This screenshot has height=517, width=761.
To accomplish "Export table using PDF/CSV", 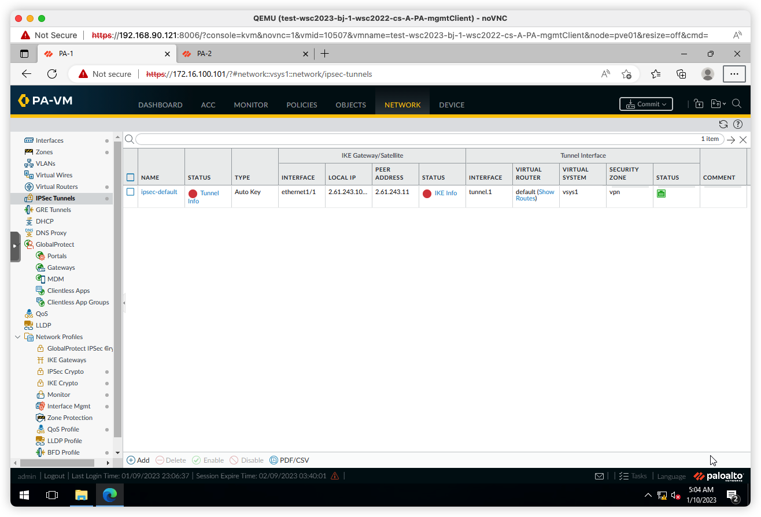I will point(290,460).
